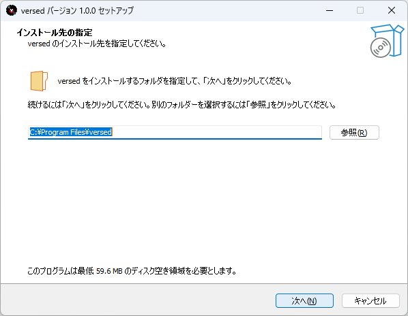Click the greyed-out maximize window button
The image size is (408, 316).
[360, 10]
